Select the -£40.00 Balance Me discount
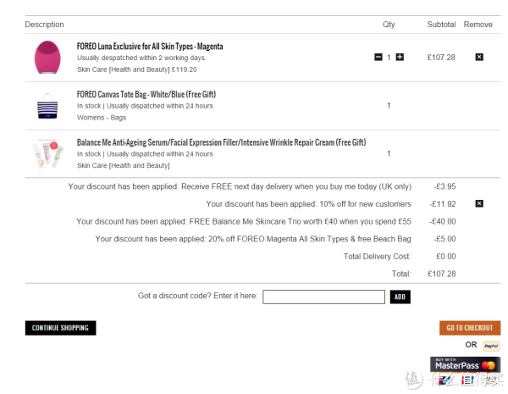The height and width of the screenshot is (394, 508). point(443,221)
